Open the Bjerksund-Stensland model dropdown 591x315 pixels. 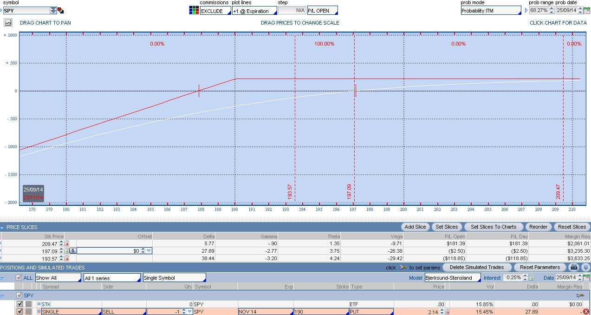453,277
